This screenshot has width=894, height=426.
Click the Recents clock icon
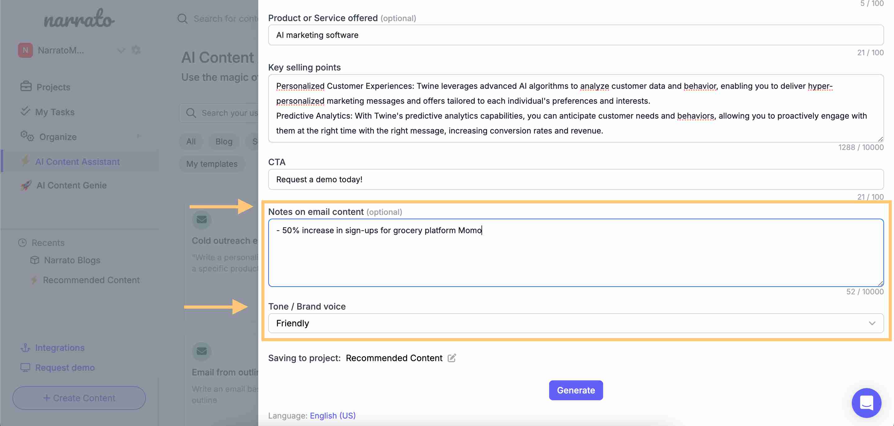coord(23,243)
